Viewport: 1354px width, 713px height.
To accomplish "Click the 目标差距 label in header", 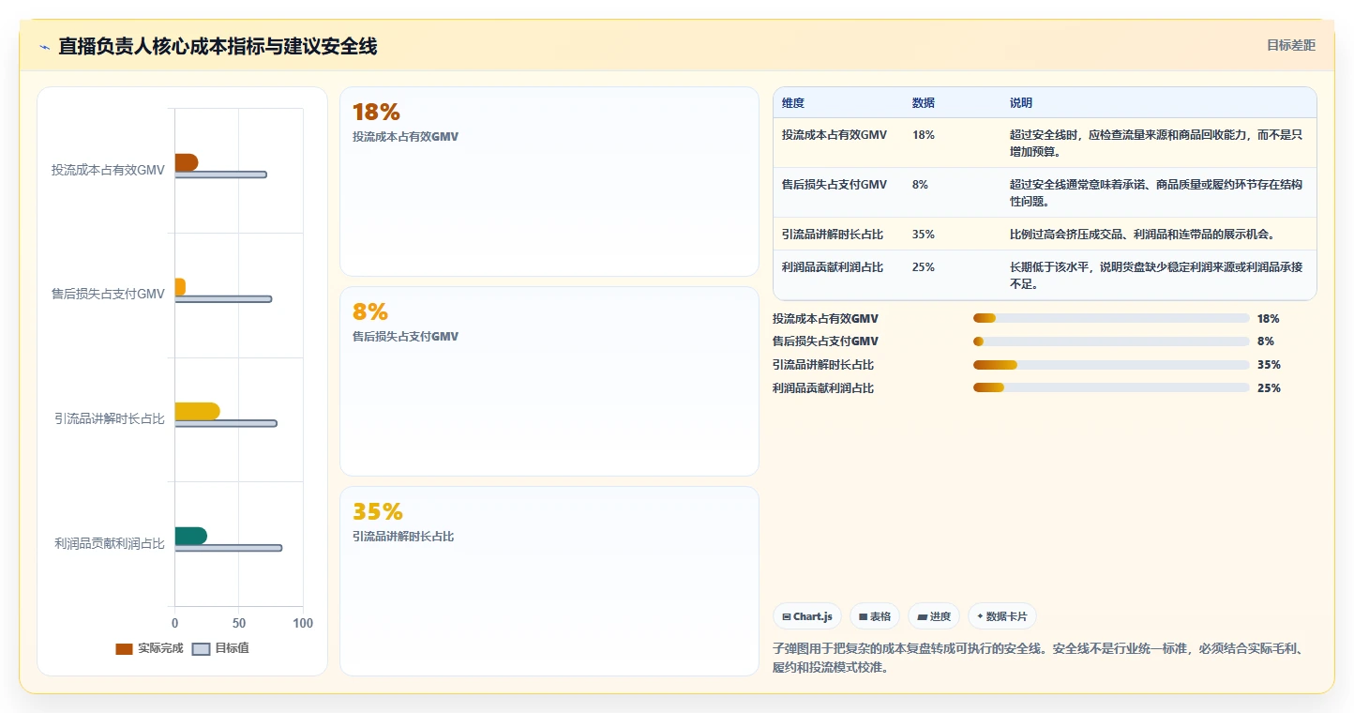I will point(1291,45).
